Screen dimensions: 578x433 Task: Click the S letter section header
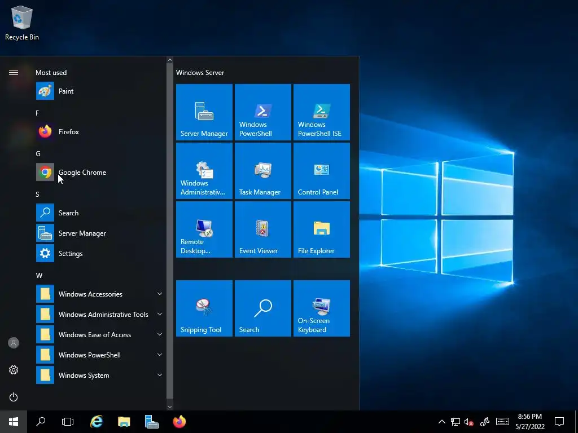38,194
